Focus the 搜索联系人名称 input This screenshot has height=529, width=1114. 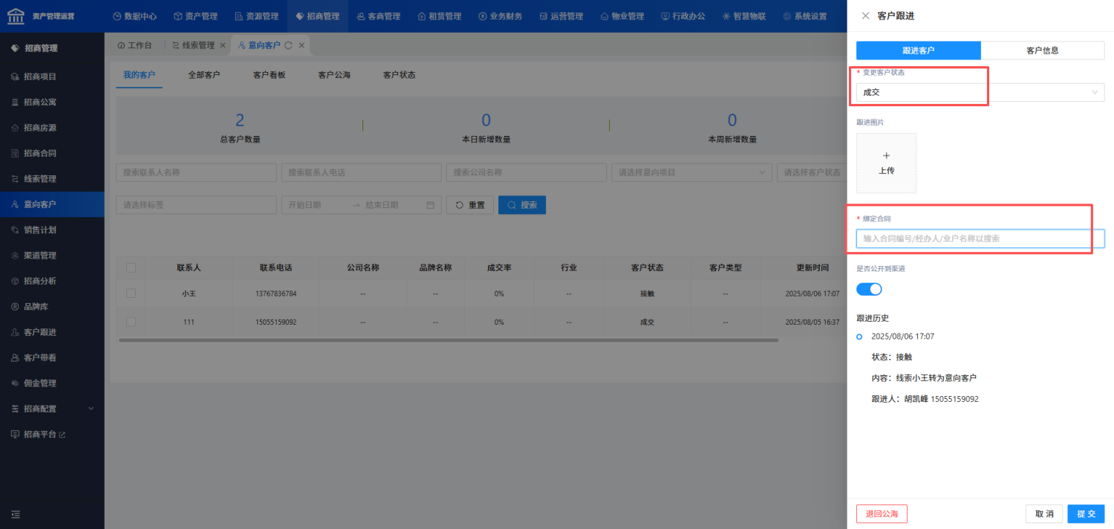coord(196,172)
